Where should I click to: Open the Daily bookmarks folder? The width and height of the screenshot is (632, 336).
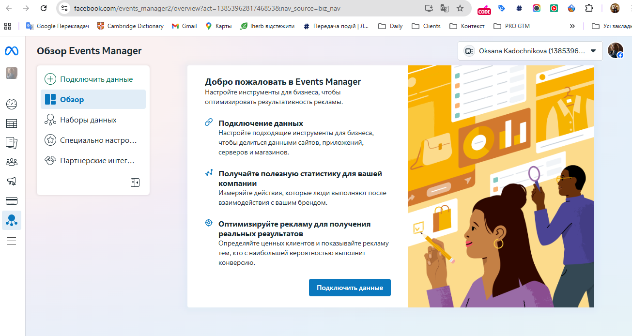coord(391,26)
